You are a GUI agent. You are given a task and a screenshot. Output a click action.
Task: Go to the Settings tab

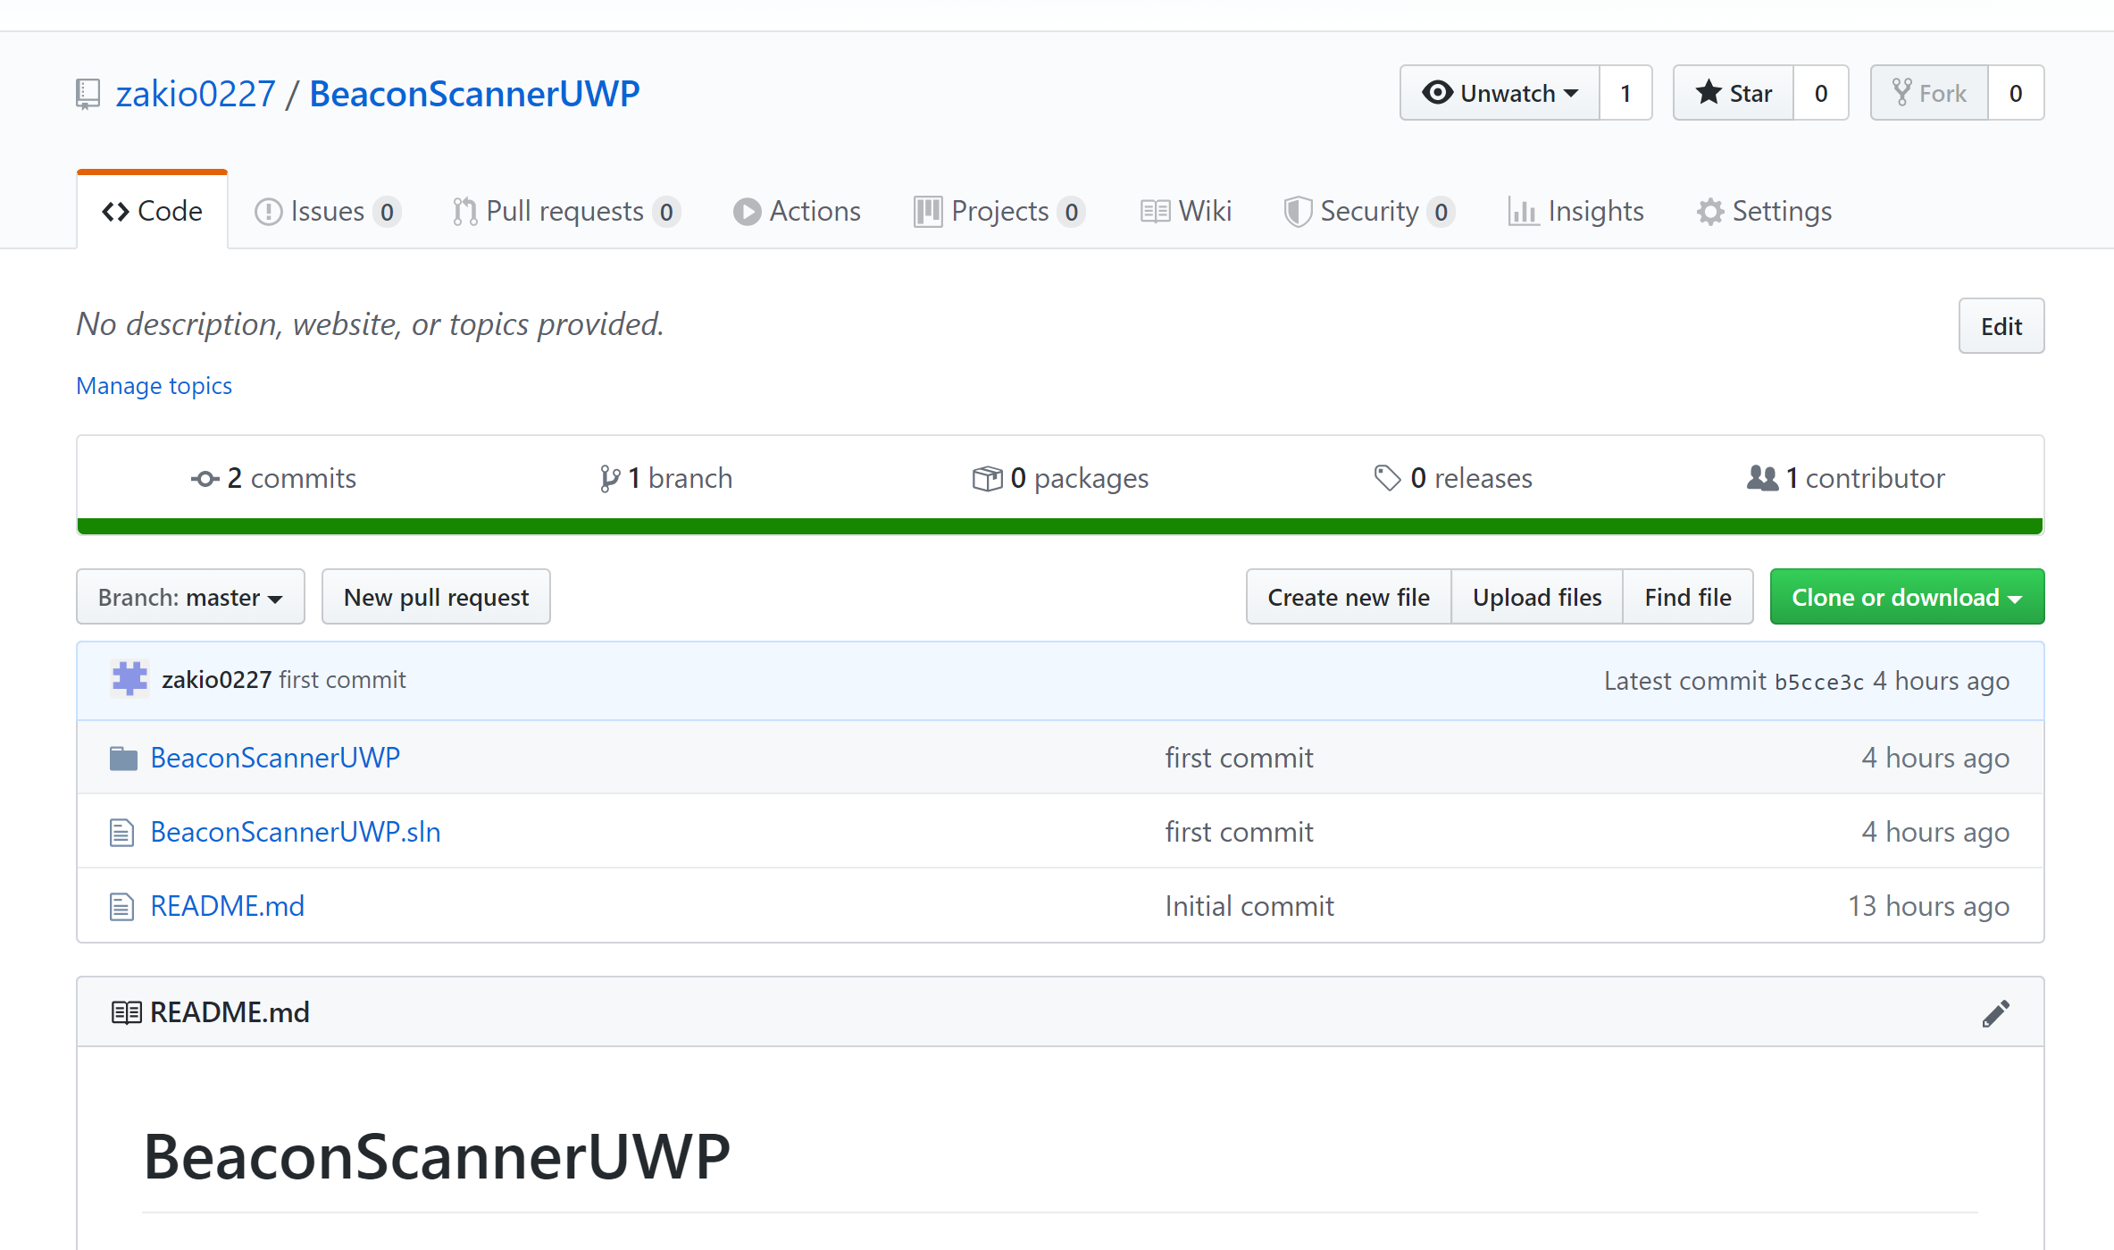(1764, 212)
